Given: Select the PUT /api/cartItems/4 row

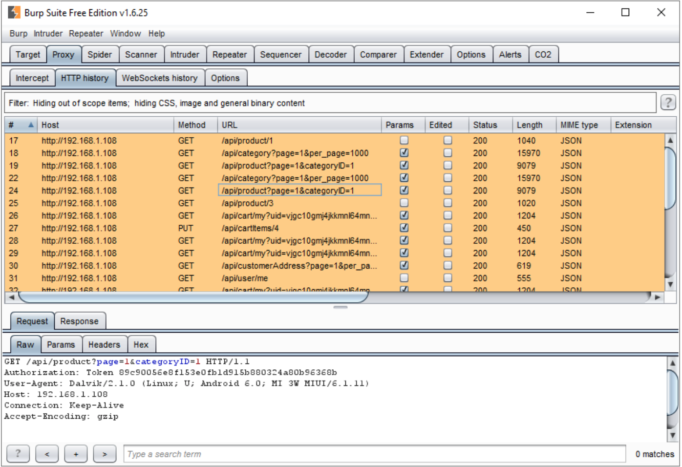Looking at the screenshot, I should coord(335,228).
